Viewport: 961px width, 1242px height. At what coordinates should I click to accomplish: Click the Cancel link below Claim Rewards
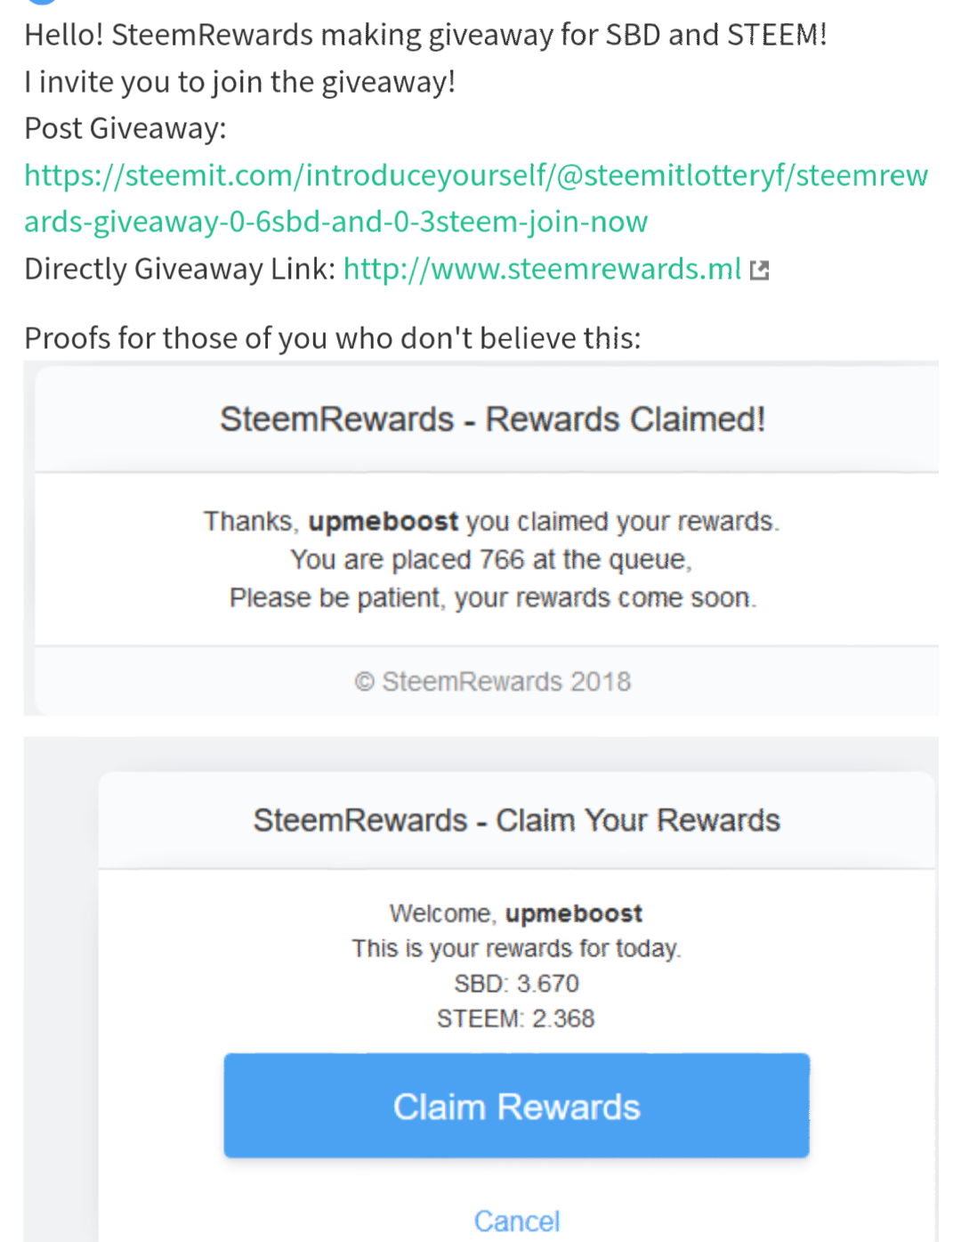click(516, 1221)
